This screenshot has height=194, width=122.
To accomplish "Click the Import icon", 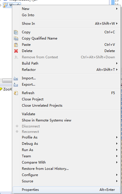I will [x=16, y=79].
